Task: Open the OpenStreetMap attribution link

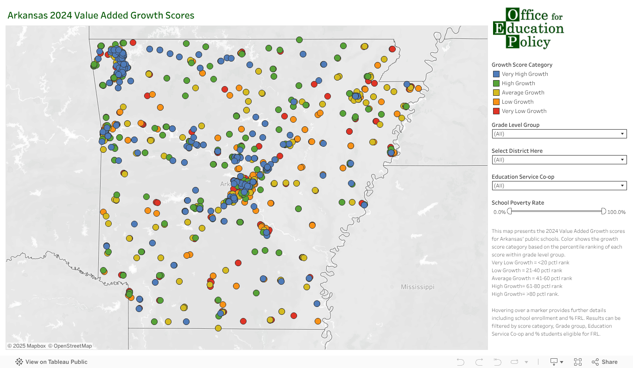Action: coord(73,346)
